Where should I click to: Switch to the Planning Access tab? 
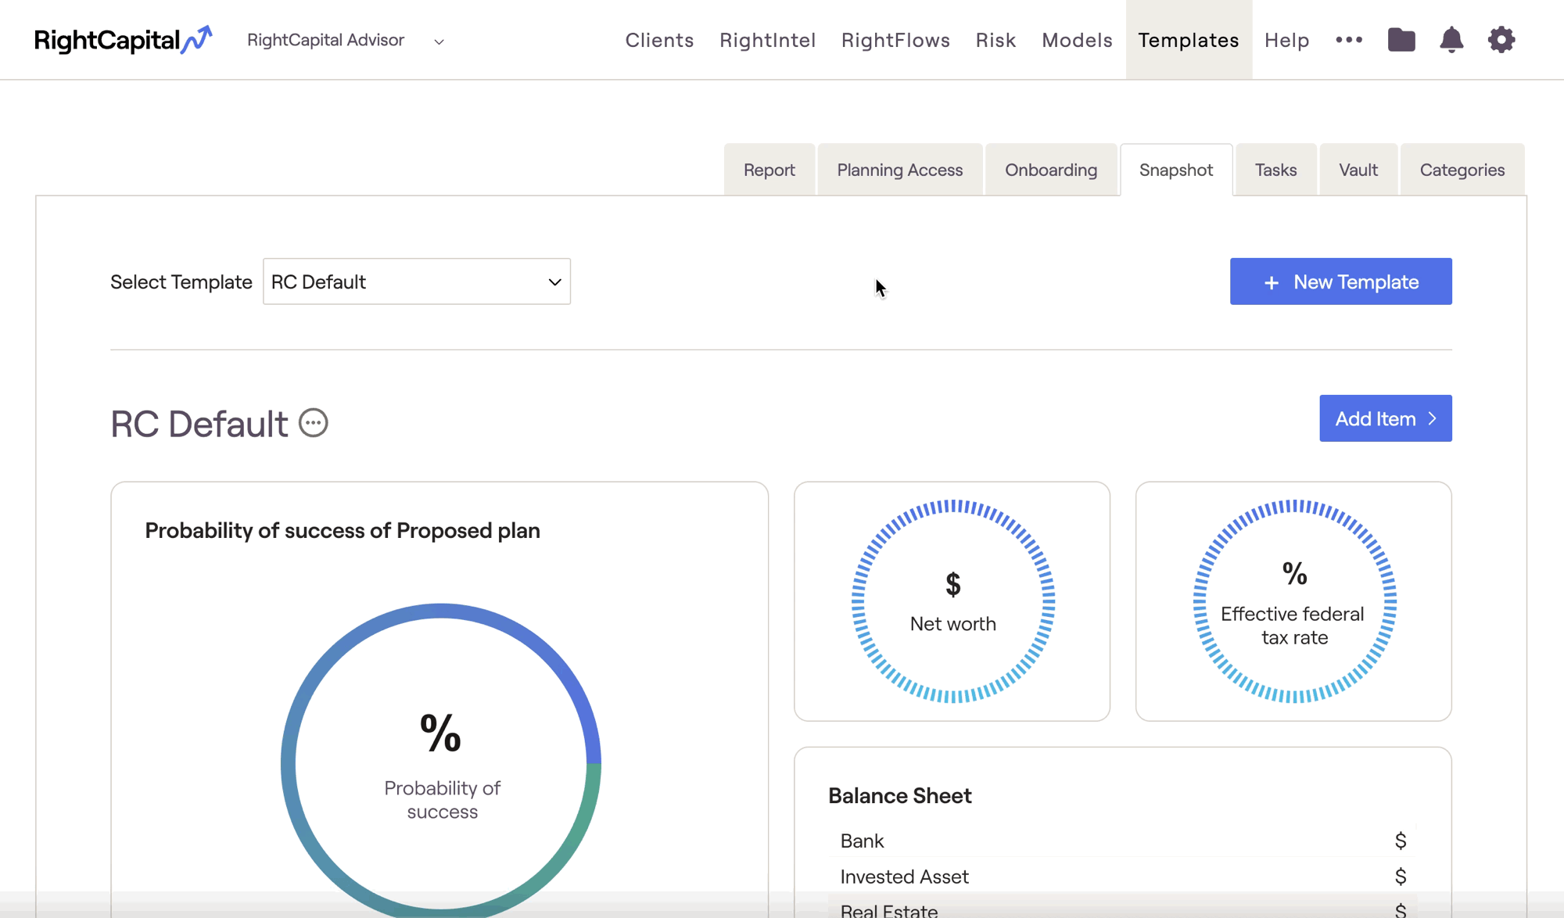tap(900, 170)
